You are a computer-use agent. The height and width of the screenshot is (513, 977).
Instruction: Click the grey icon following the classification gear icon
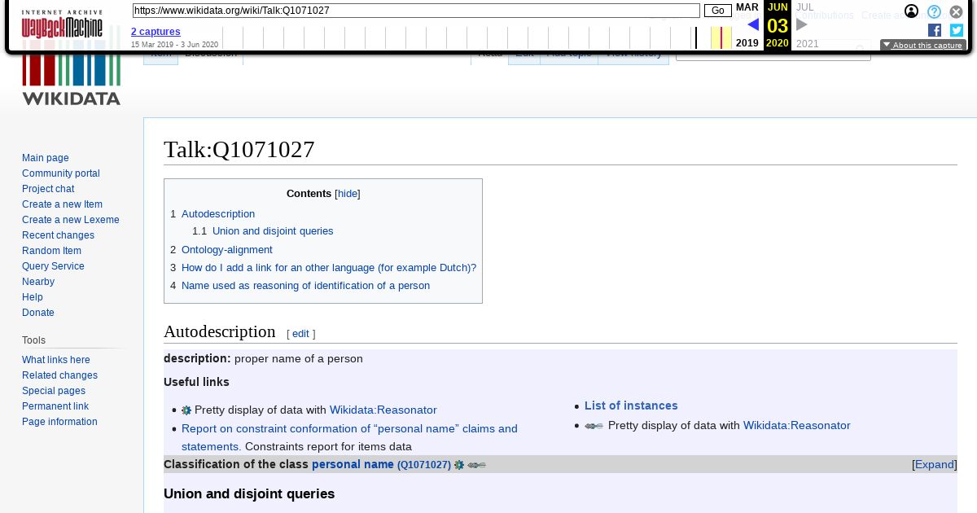click(x=476, y=465)
